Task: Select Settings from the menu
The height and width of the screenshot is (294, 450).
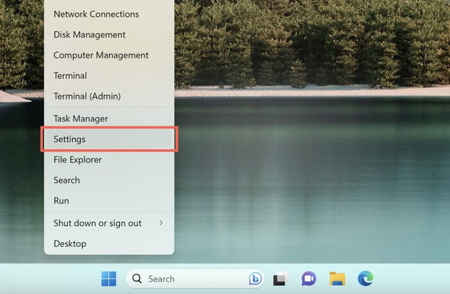Action: point(109,139)
